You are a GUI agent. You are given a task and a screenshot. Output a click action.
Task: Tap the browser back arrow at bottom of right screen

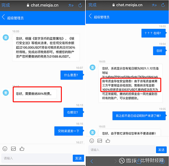coord(92,161)
